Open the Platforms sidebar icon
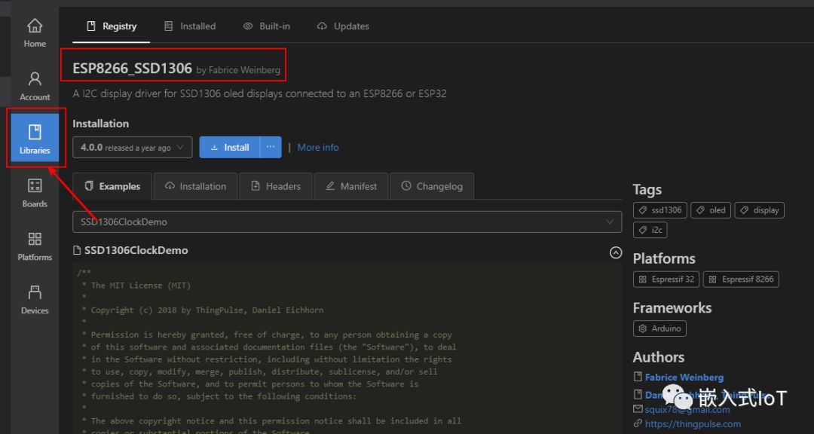 pyautogui.click(x=35, y=246)
